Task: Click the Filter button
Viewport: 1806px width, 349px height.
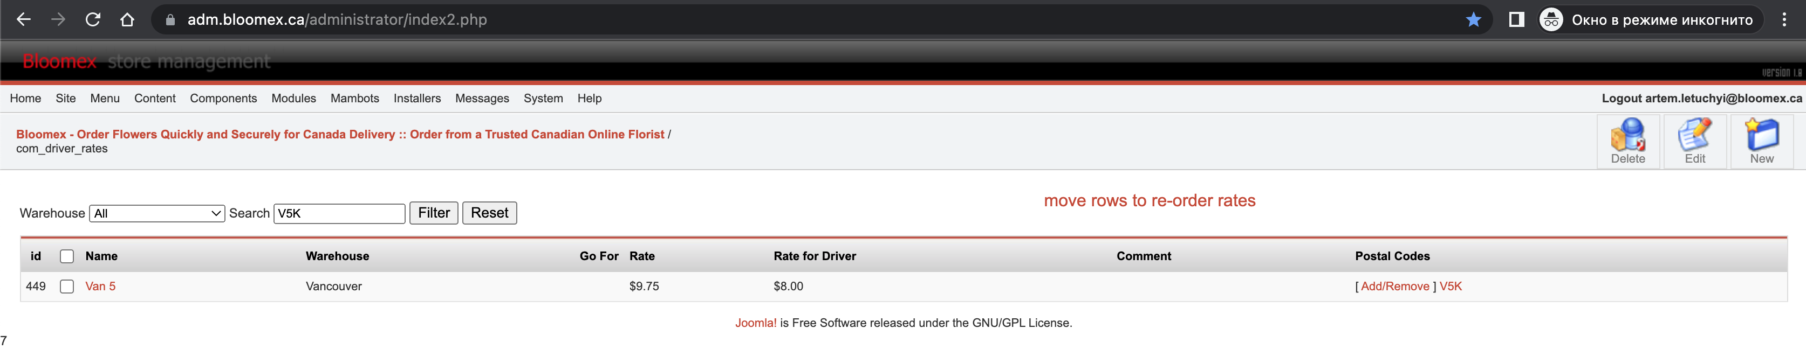Action: [434, 213]
